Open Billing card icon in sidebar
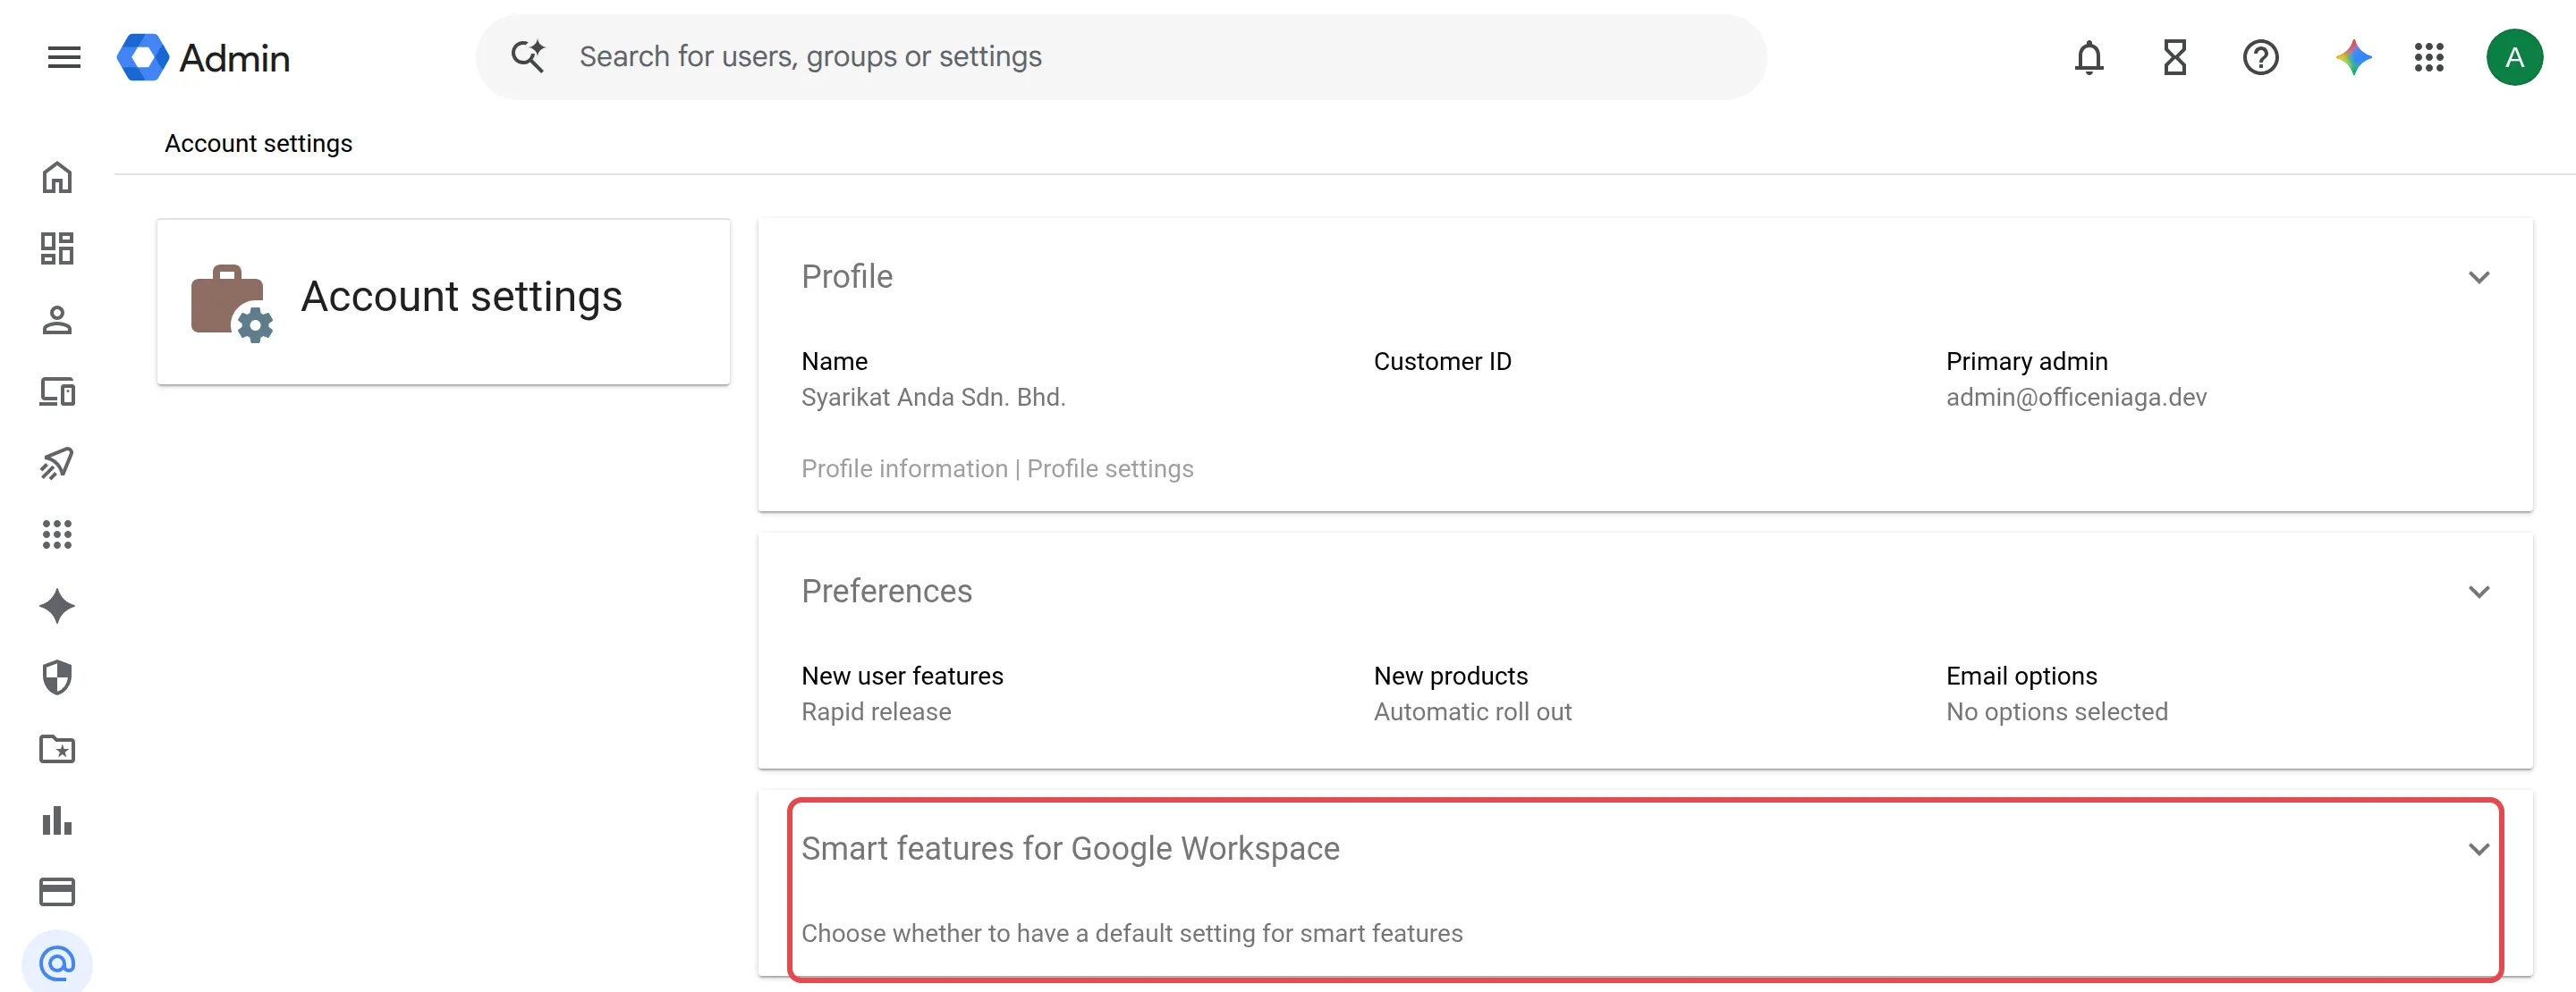The height and width of the screenshot is (992, 2576). pyautogui.click(x=57, y=891)
